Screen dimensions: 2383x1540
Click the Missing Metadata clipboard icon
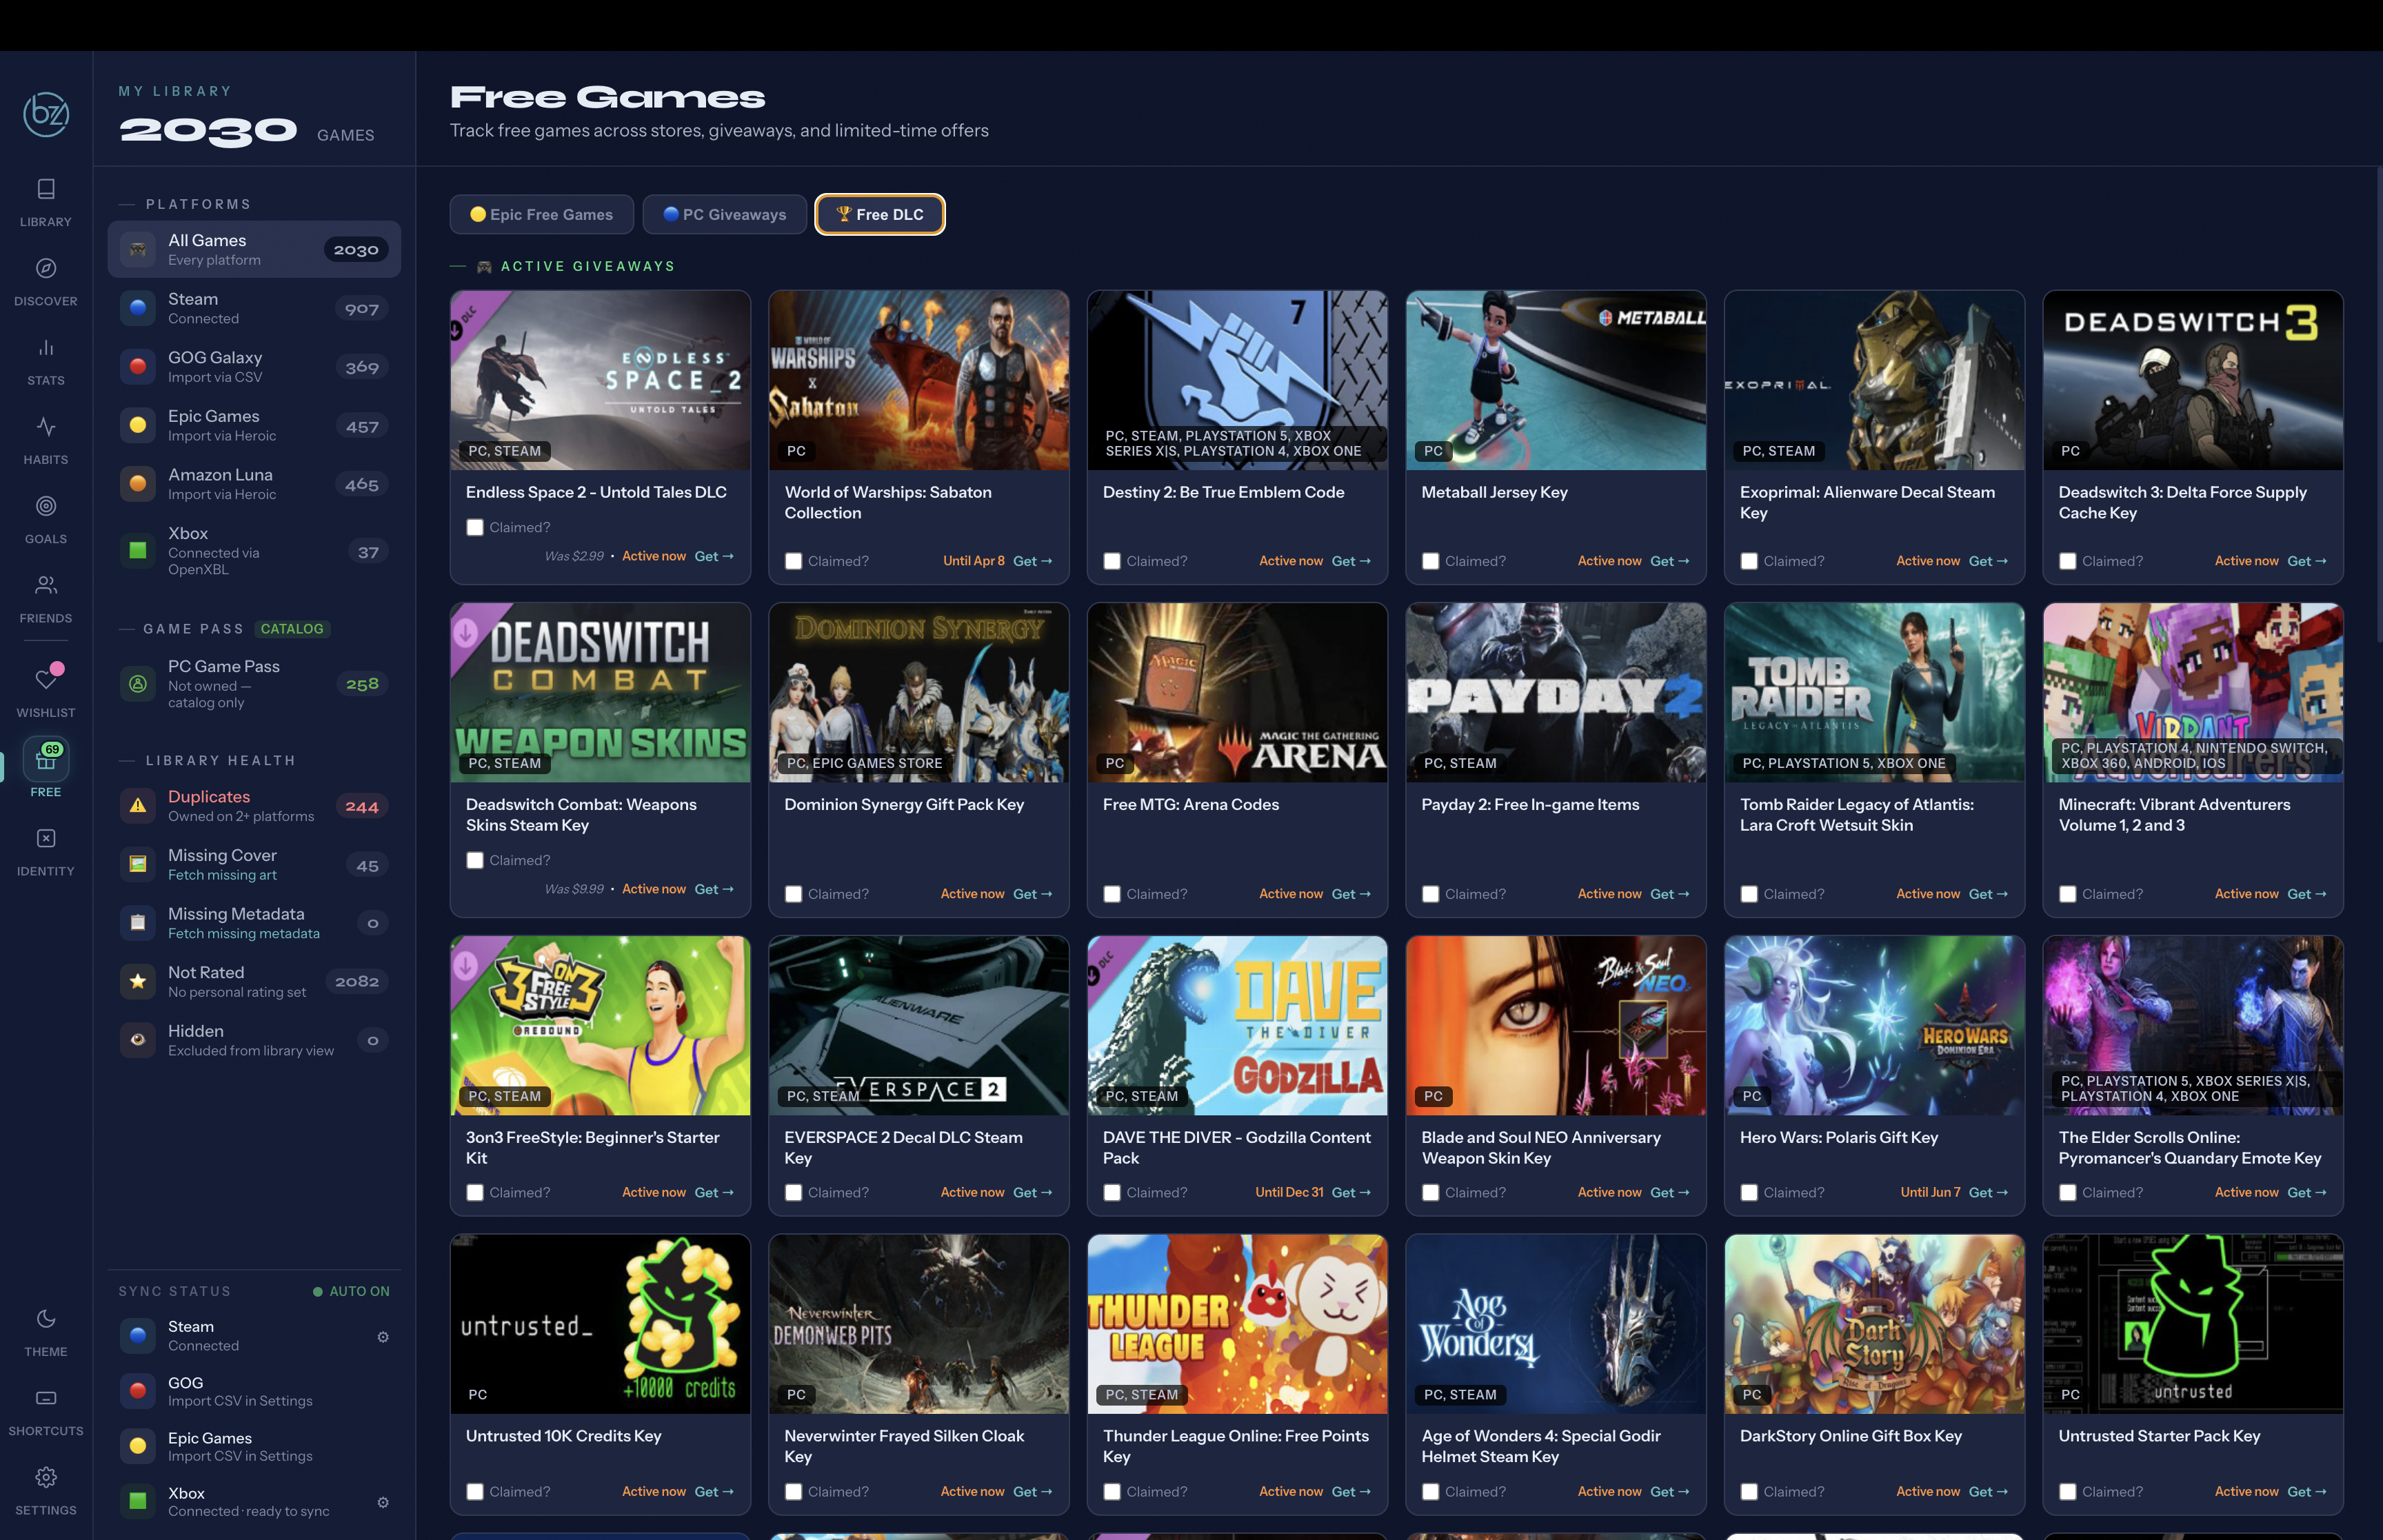click(138, 923)
